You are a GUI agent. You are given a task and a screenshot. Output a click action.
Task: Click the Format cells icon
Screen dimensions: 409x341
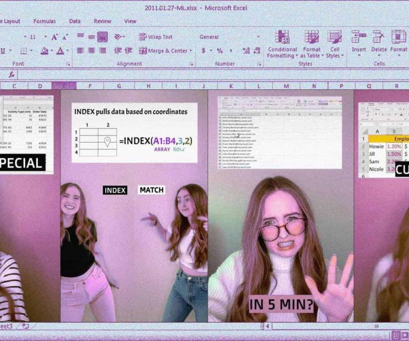point(399,37)
